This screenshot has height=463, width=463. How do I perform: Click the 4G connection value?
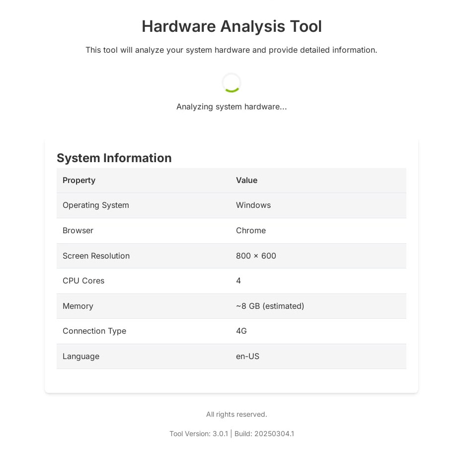point(241,331)
